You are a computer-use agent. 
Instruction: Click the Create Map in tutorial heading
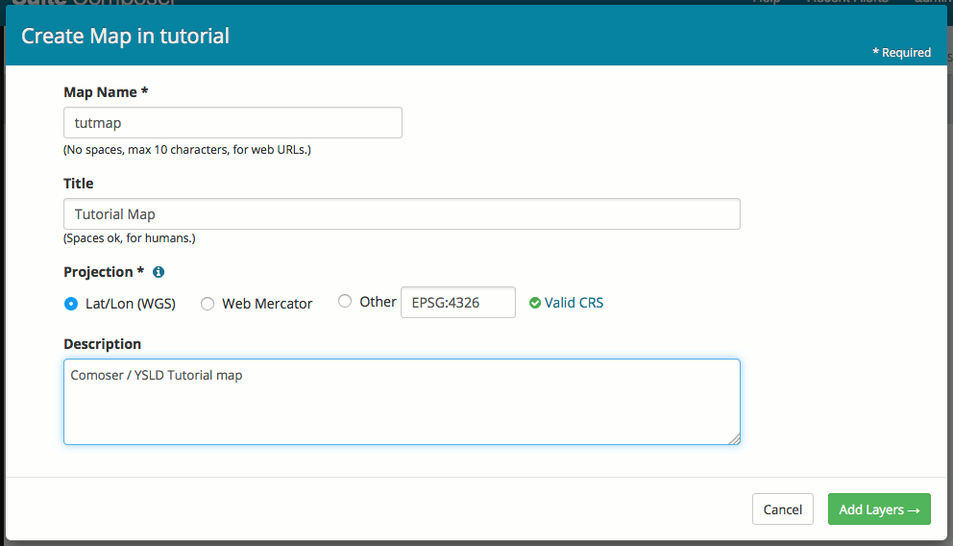[x=125, y=37]
